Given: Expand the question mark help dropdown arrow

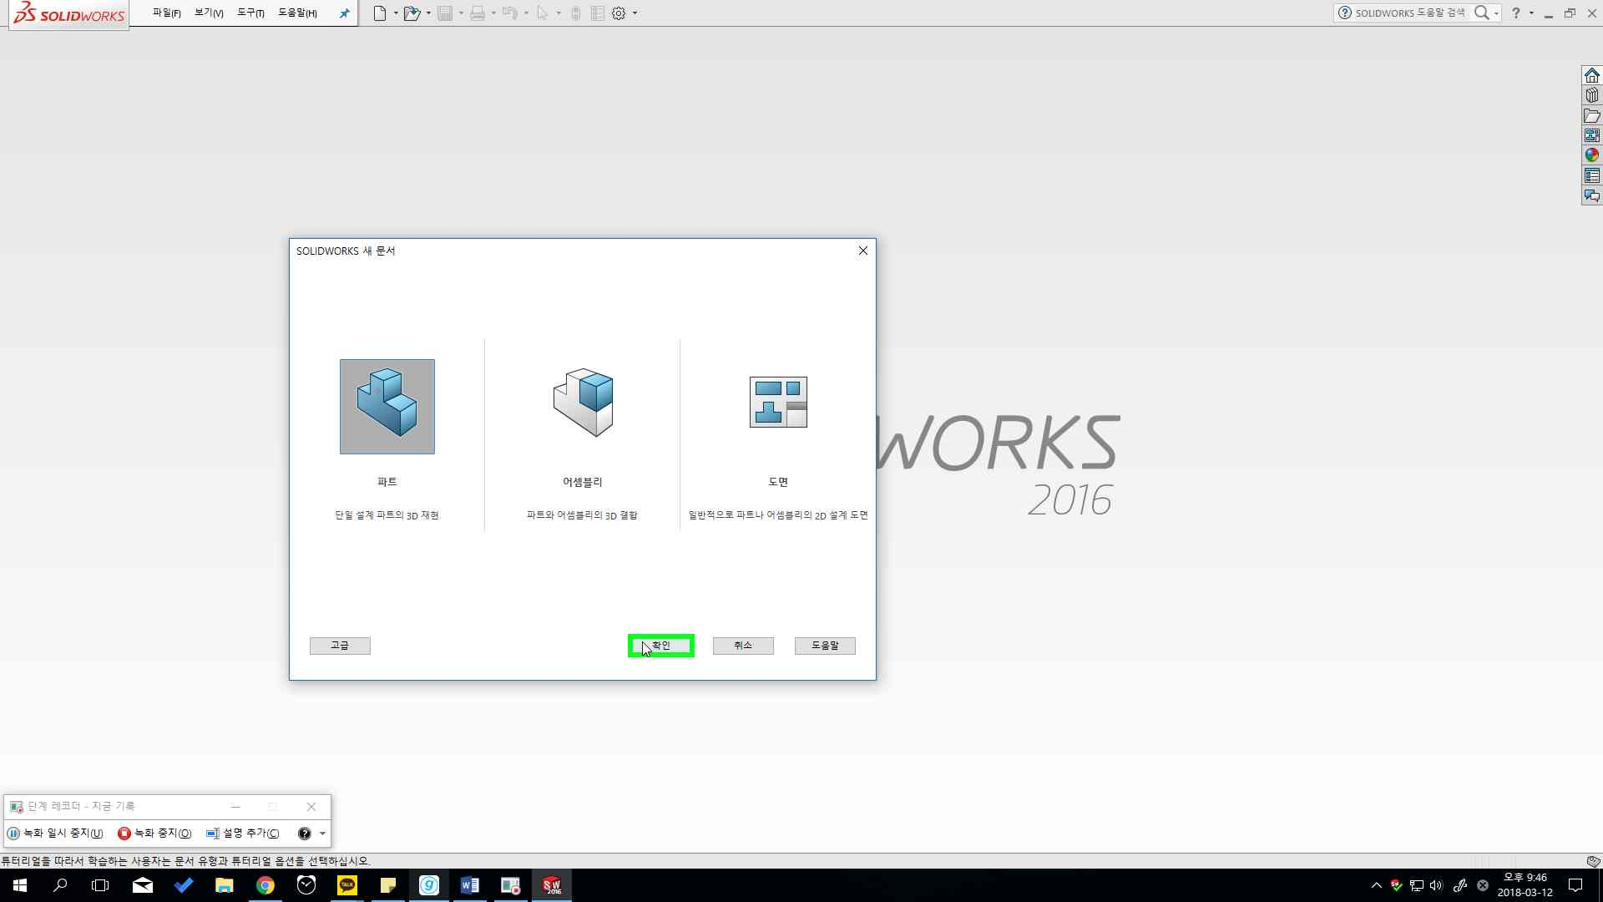Looking at the screenshot, I should [1531, 13].
